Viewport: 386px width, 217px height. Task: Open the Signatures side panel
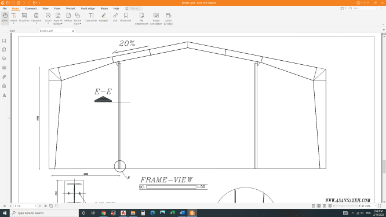point(4,95)
